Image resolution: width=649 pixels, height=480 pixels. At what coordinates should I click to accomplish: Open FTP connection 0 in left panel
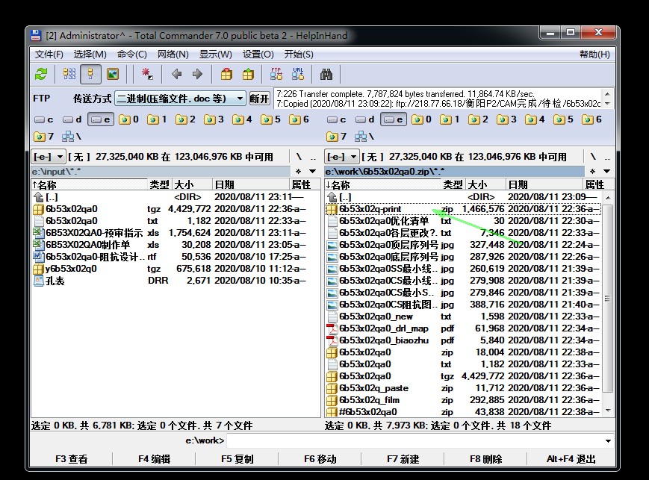[x=129, y=119]
